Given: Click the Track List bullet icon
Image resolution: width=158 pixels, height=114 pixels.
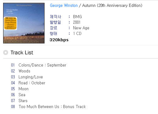Looking at the screenshot, I should click(x=6, y=52).
